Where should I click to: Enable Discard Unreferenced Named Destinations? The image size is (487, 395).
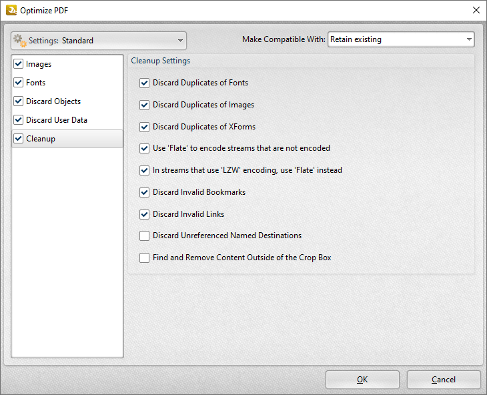pos(144,236)
